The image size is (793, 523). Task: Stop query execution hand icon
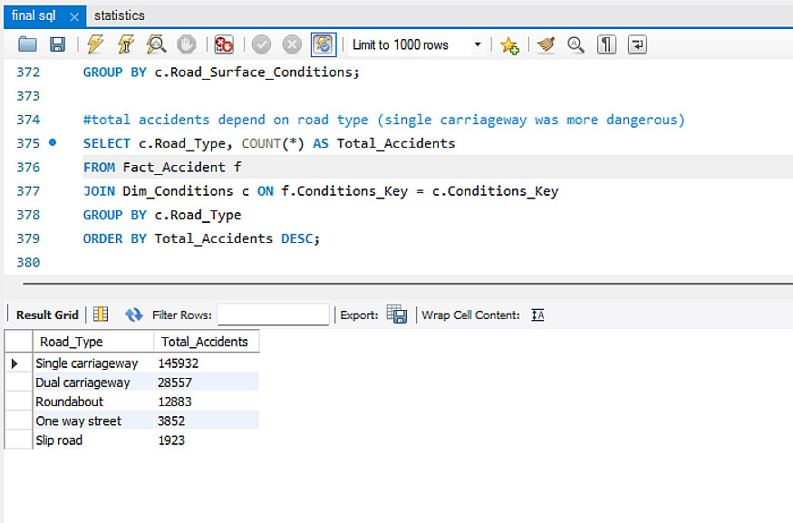point(186,44)
